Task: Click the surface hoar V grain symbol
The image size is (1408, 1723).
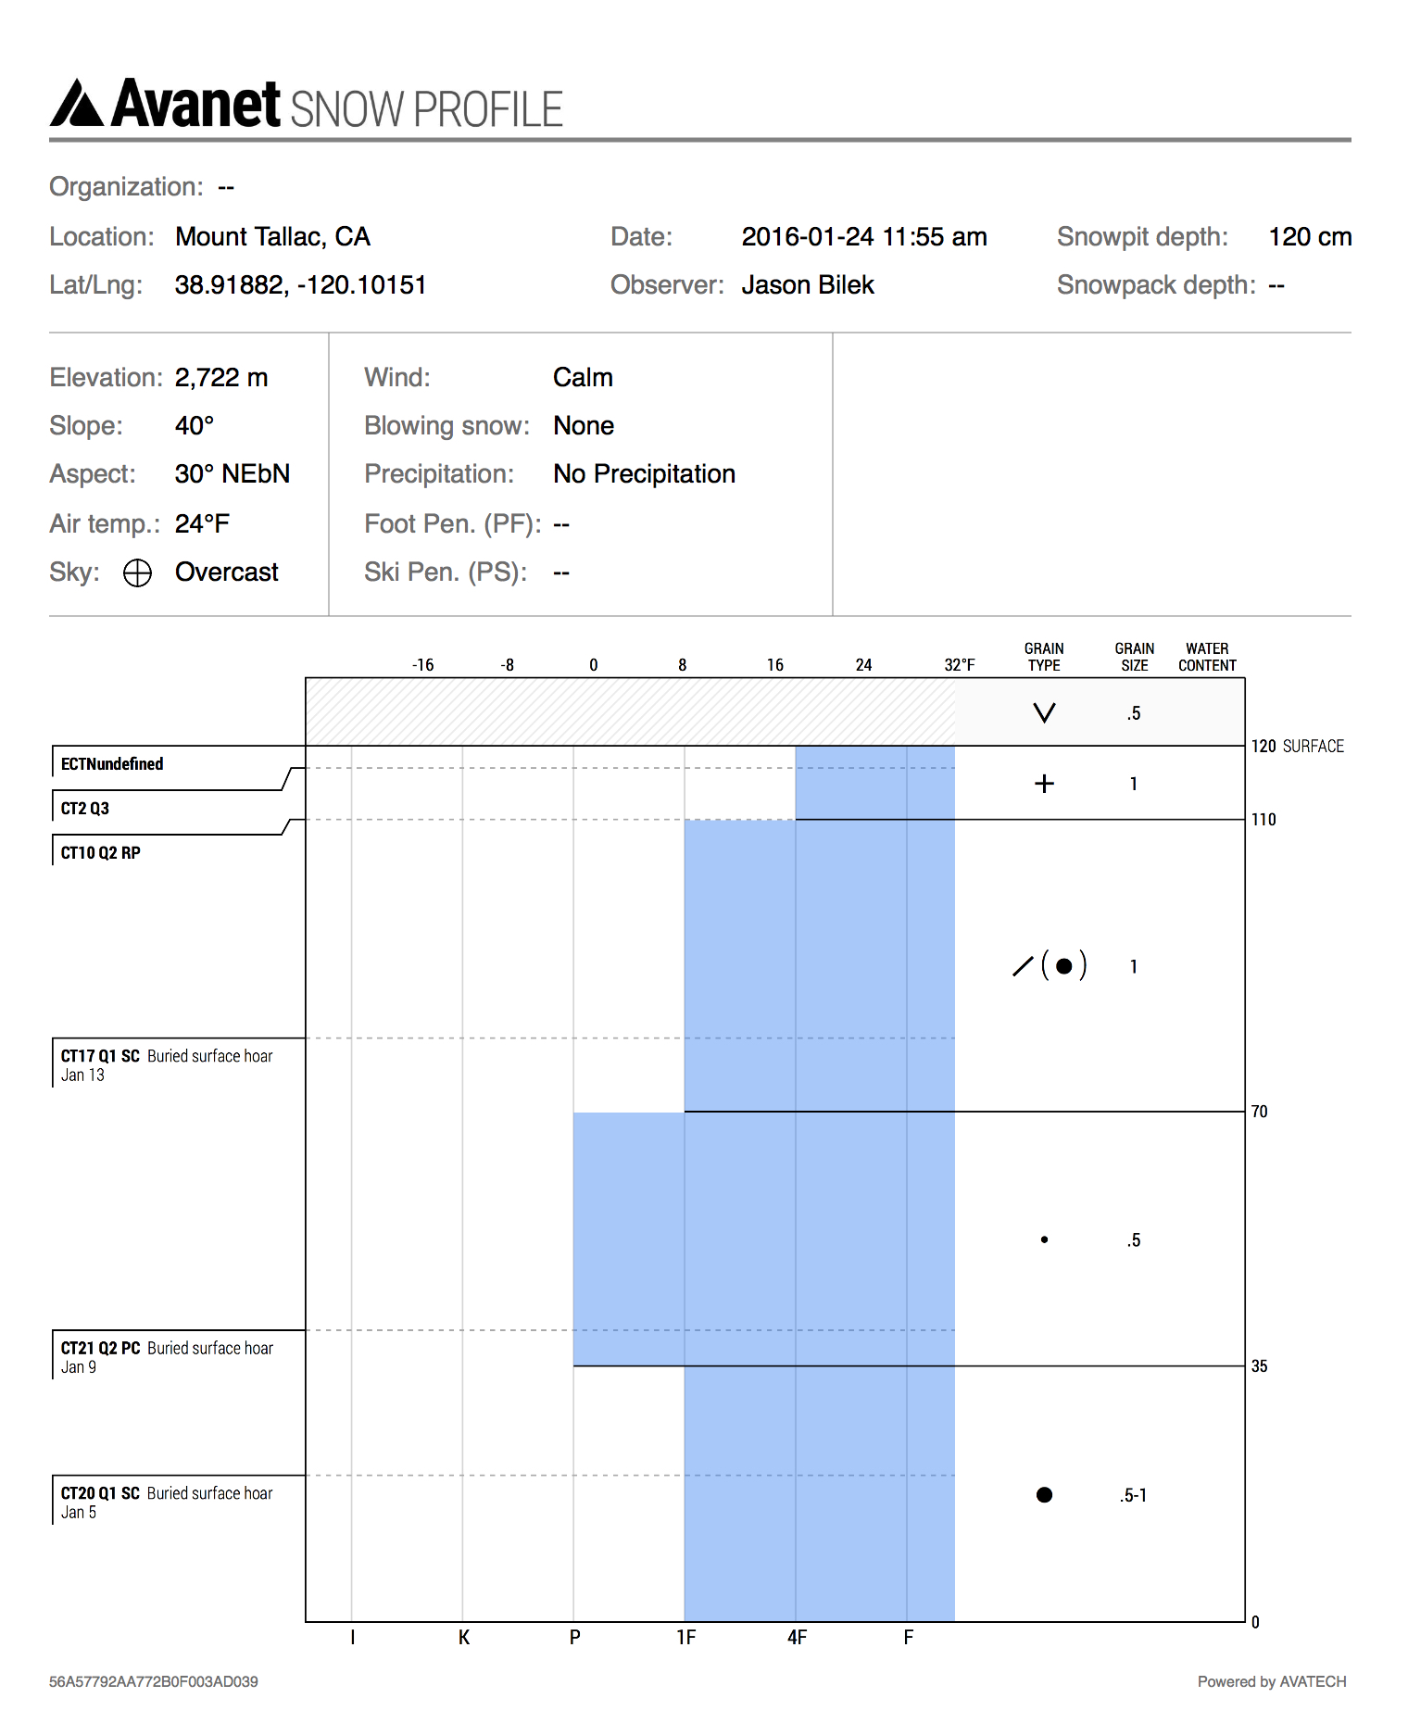Action: tap(1044, 713)
